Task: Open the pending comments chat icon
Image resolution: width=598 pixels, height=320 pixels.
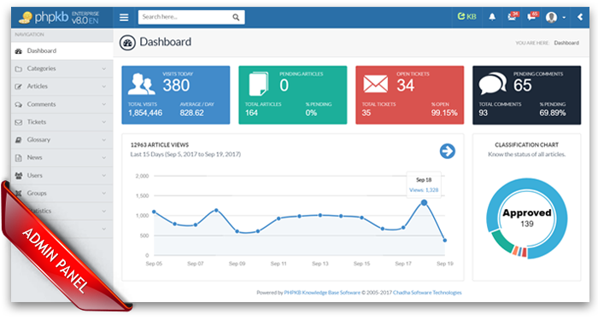Action: click(532, 16)
